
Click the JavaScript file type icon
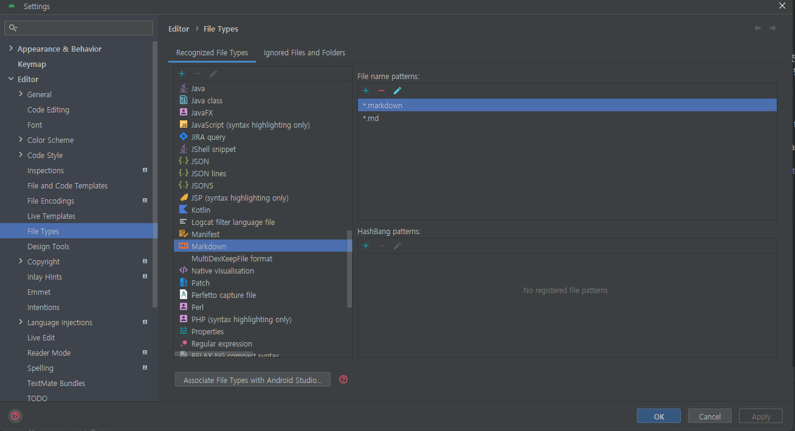184,125
